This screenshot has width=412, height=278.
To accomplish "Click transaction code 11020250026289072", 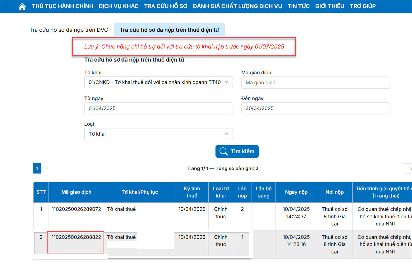I will coord(76,209).
